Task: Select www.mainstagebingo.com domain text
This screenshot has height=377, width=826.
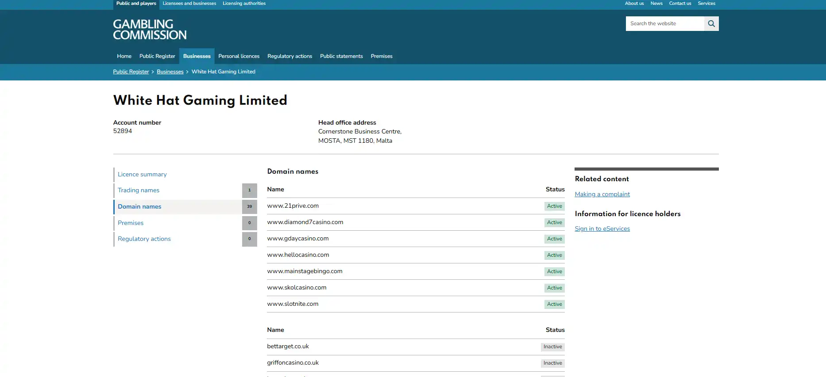Action: tap(305, 271)
